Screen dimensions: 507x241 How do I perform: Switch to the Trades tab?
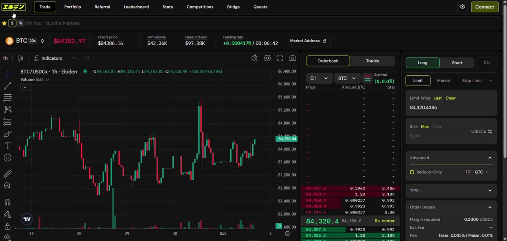[x=372, y=61]
